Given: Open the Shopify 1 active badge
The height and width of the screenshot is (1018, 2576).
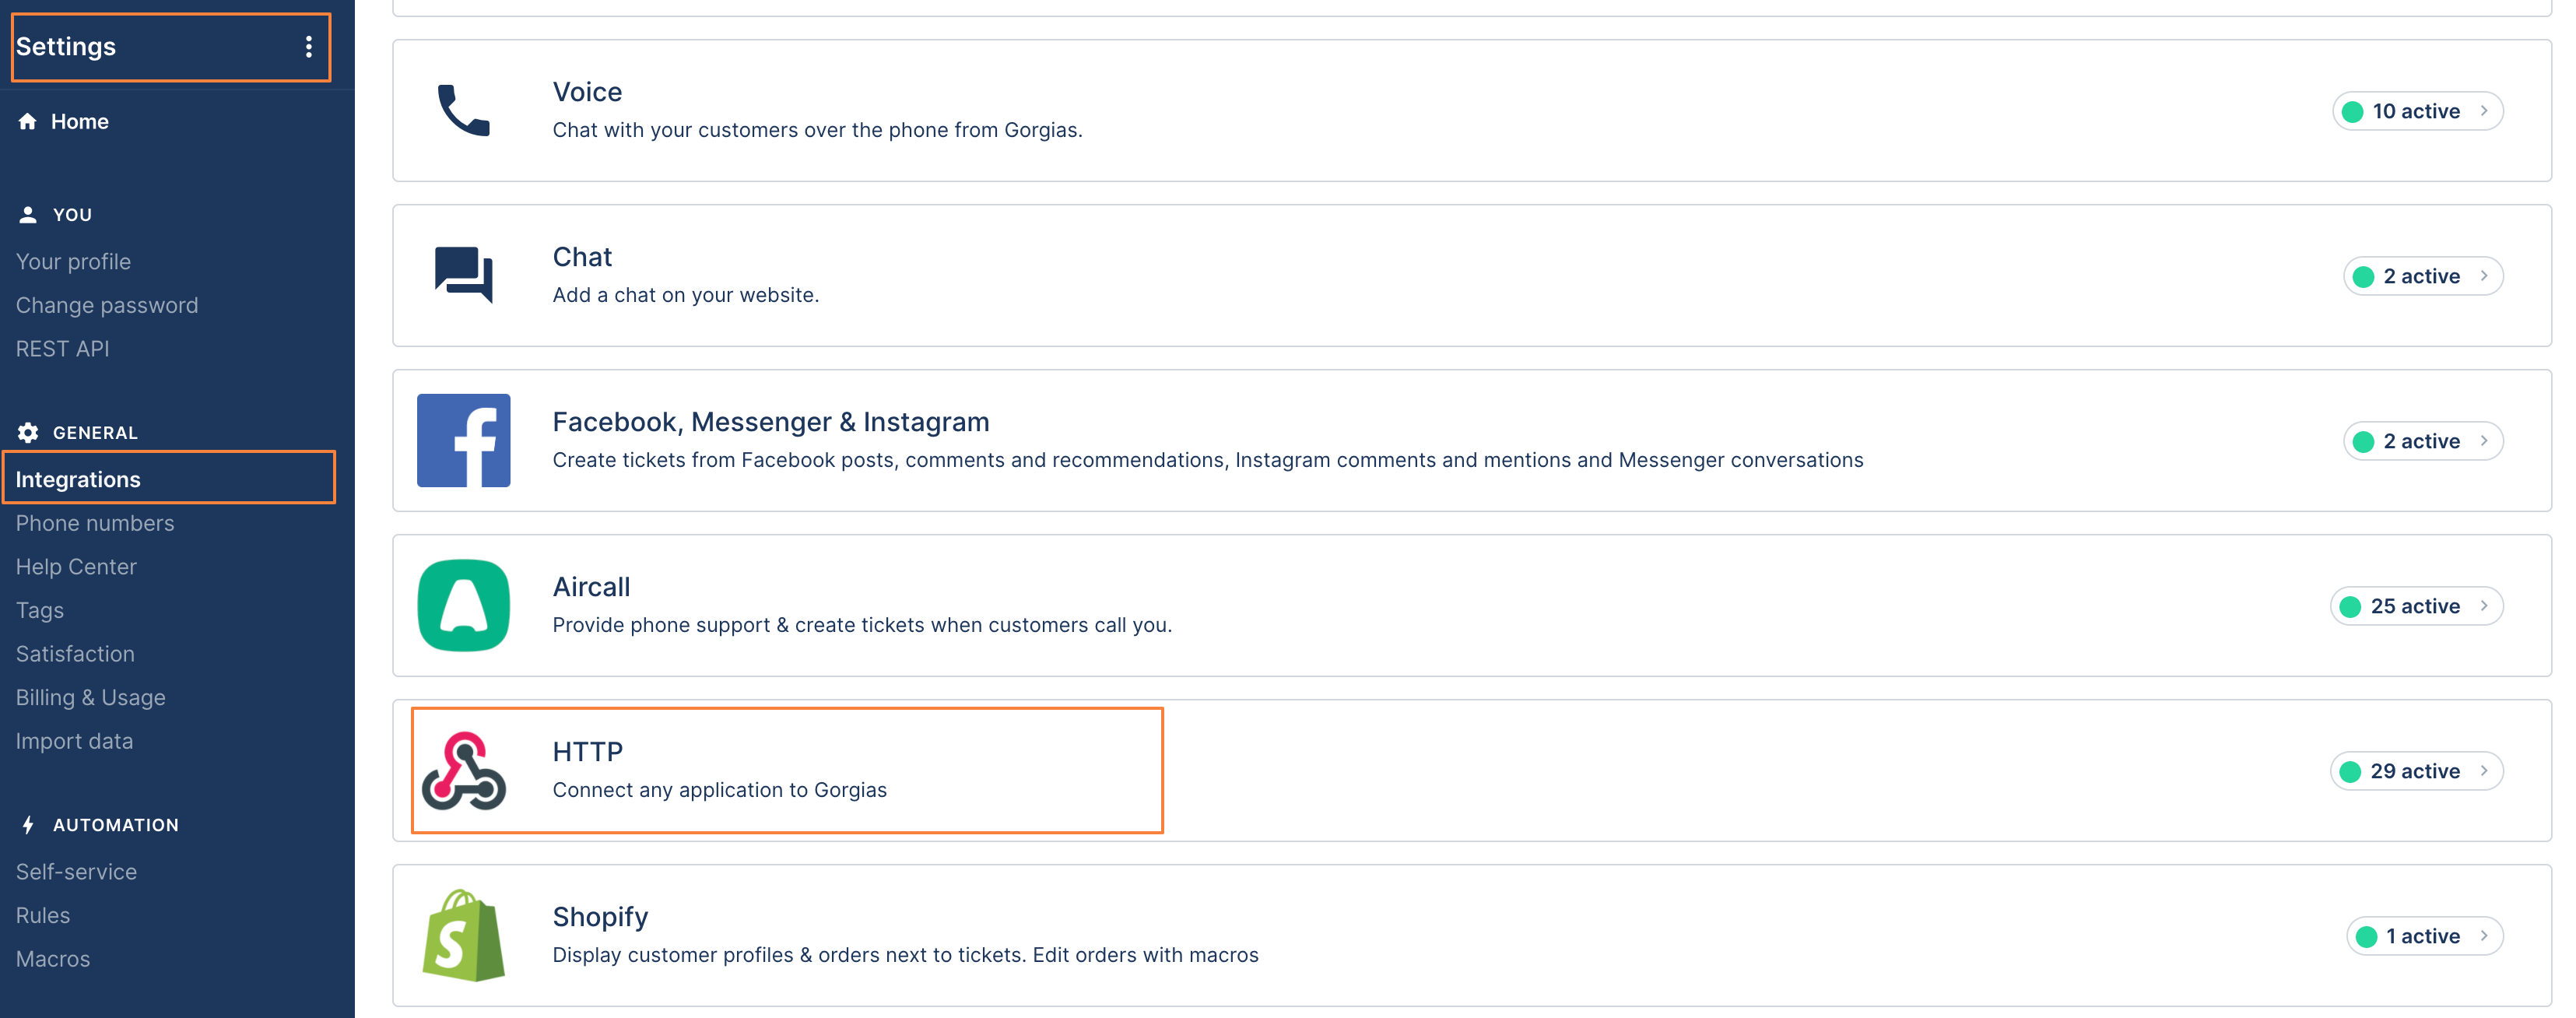Looking at the screenshot, I should click(2423, 936).
